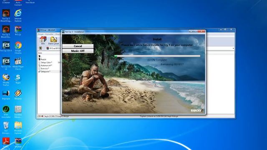Click the WinRAR title bar archive icon
267x150 pixels.
[x=38, y=30]
